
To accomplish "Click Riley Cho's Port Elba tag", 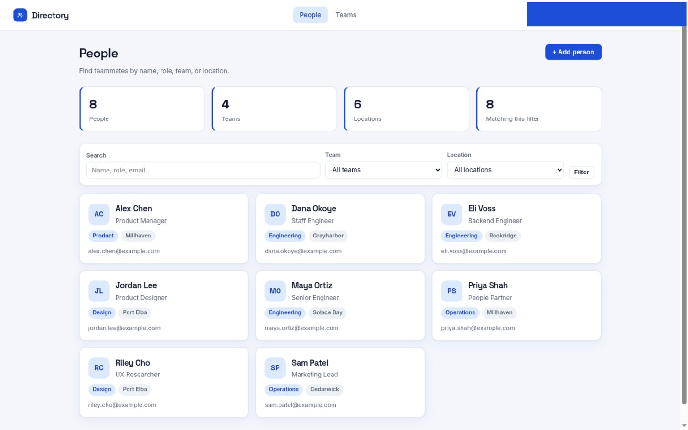I will (x=135, y=389).
